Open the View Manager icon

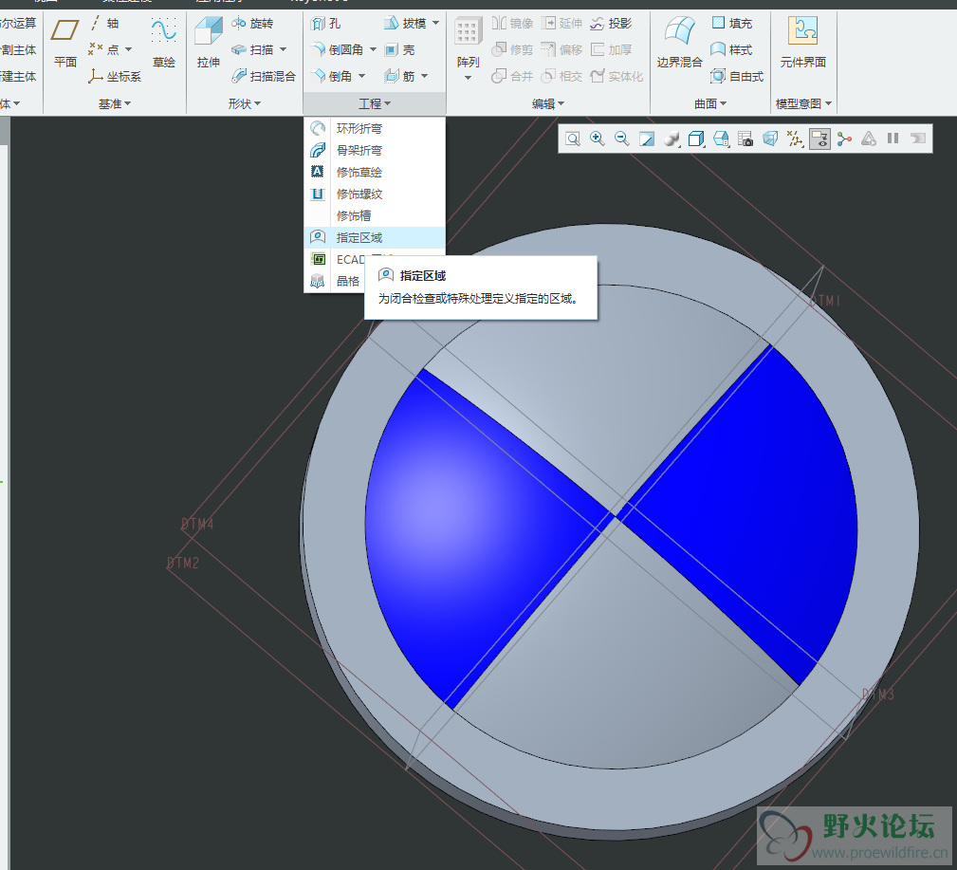point(721,139)
